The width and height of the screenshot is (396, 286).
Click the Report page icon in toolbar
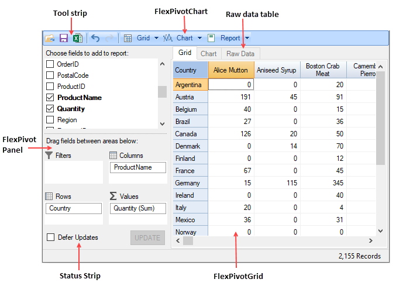[211, 38]
